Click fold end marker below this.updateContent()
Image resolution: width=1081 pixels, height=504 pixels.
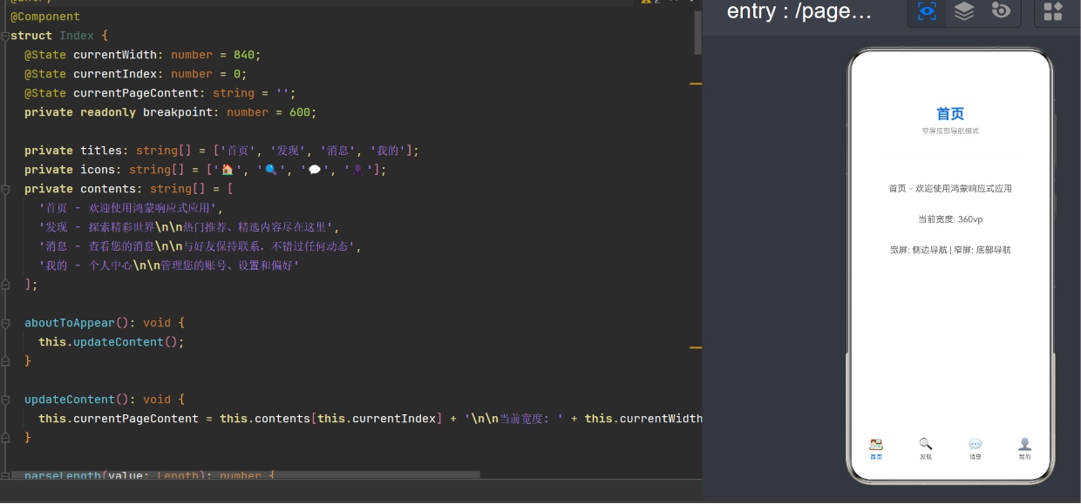[x=5, y=361]
